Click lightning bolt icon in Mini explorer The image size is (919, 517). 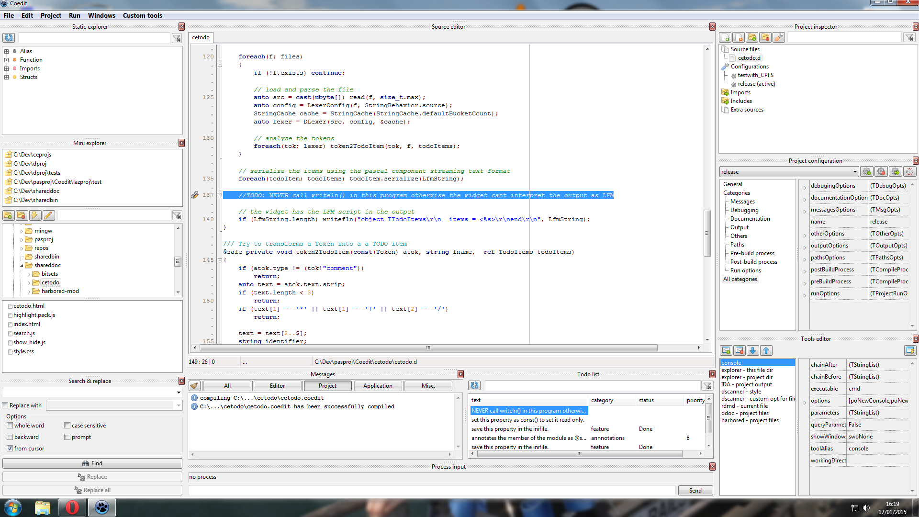(35, 216)
